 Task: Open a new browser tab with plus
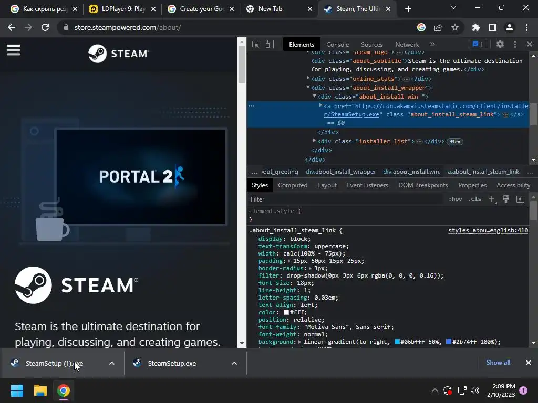(408, 9)
